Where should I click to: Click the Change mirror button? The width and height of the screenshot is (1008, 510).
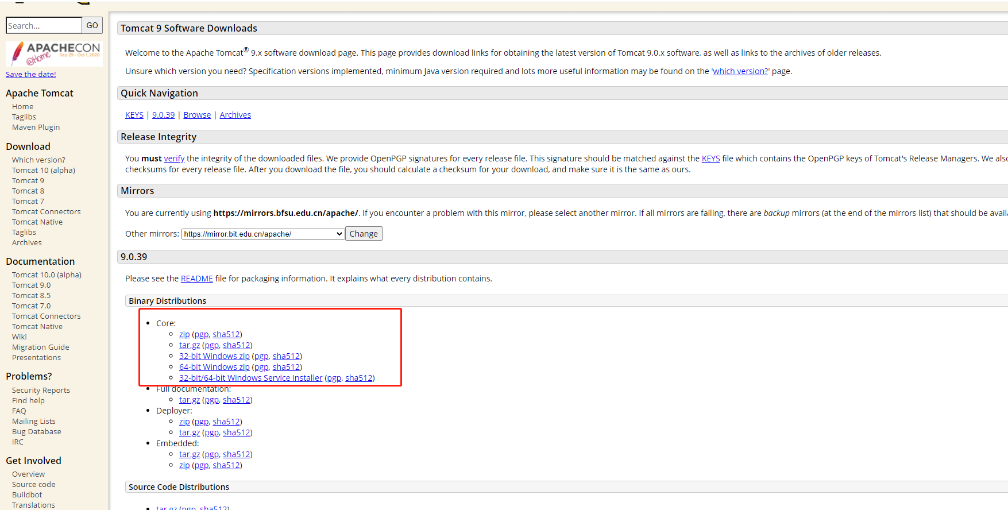[364, 234]
